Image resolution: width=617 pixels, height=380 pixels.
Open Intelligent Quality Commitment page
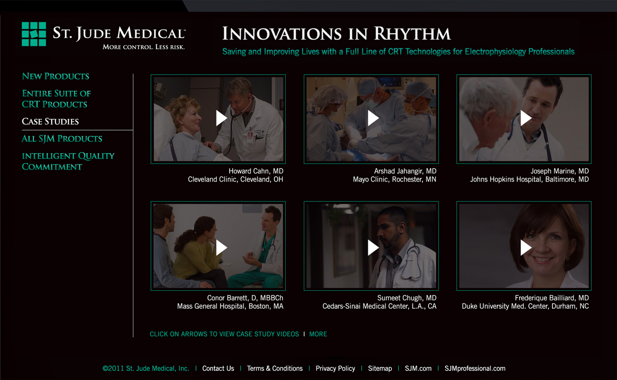point(68,161)
